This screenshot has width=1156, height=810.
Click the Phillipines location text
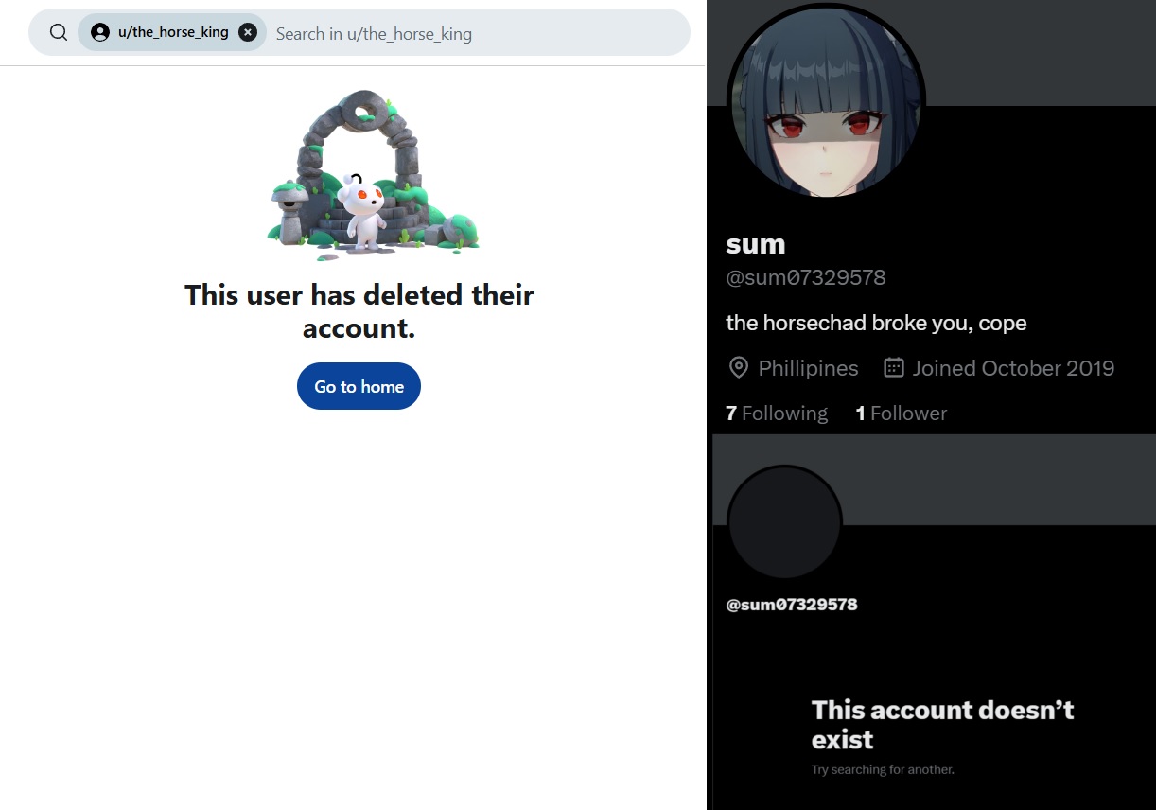(809, 368)
